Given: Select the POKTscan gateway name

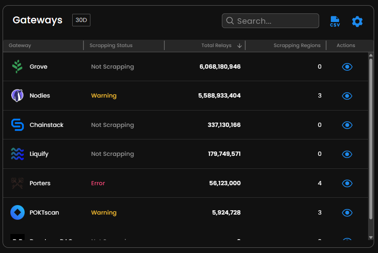Looking at the screenshot, I should (44, 212).
